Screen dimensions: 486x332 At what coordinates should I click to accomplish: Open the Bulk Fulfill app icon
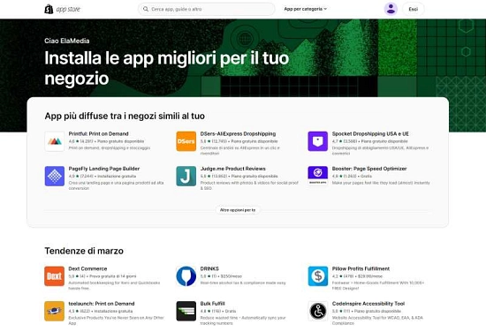coord(186,311)
